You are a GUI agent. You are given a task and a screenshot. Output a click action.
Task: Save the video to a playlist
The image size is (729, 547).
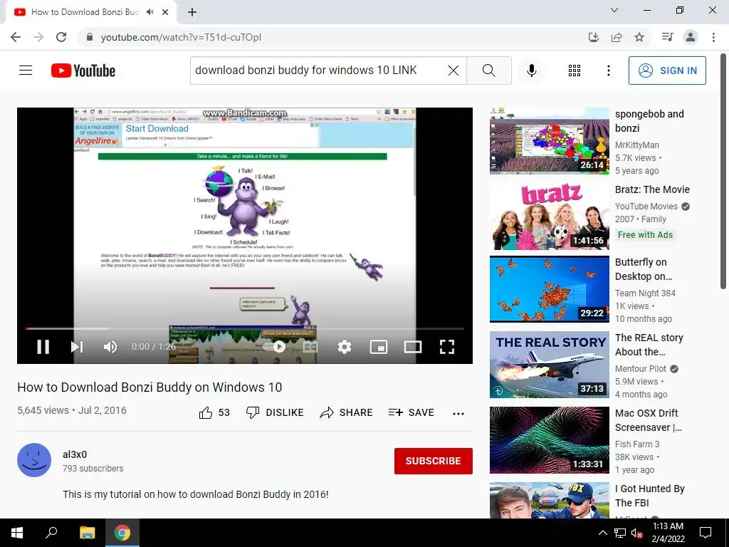click(411, 412)
